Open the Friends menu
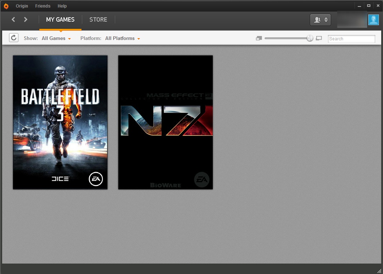 pyautogui.click(x=43, y=6)
